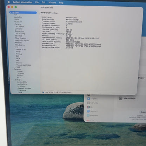
Task: Select the Siri icon in sidebar
Action: pos(88,107)
